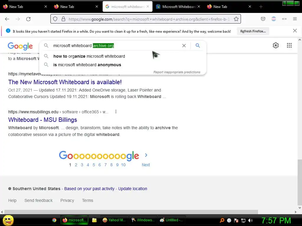The image size is (302, 226).
Task: Launch Chrome from the taskbar
Action: pos(54,220)
